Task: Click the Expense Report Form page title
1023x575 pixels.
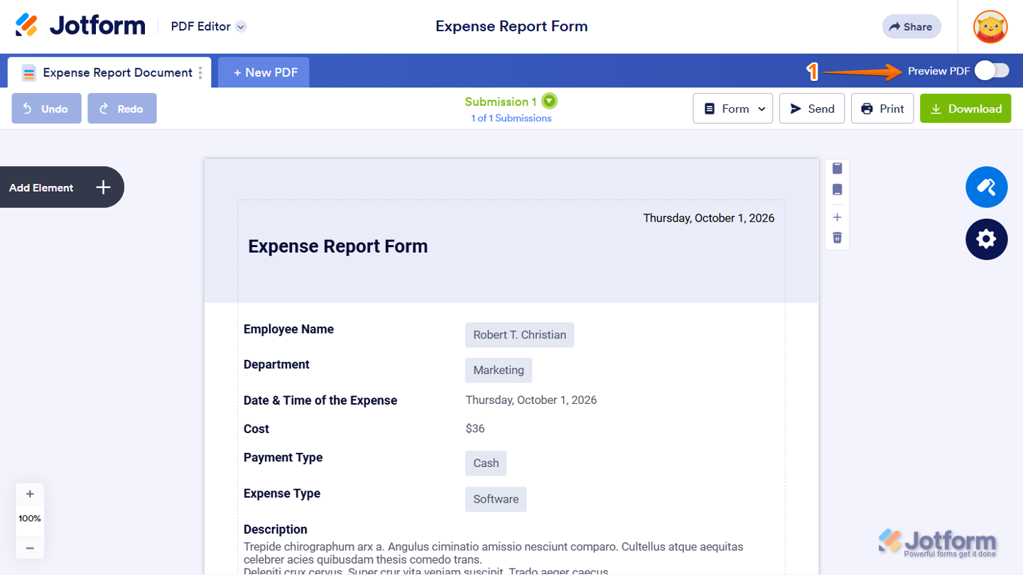Action: (x=511, y=26)
